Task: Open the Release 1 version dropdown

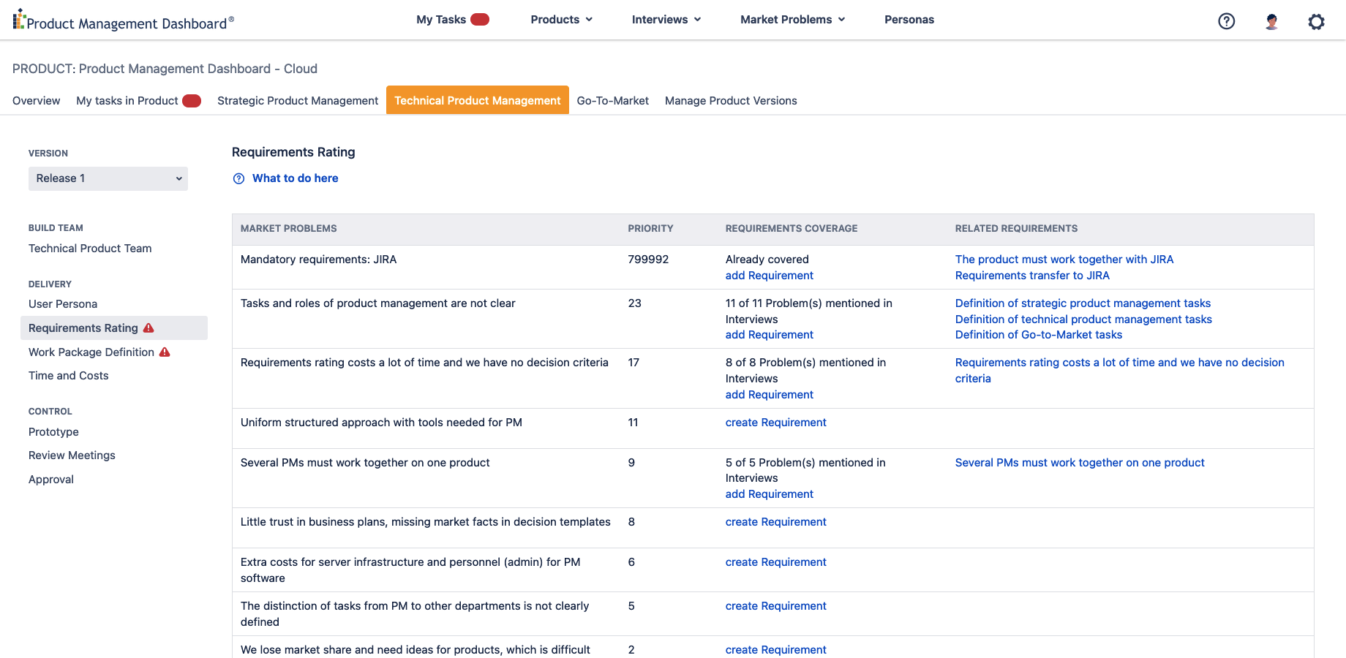Action: point(108,178)
